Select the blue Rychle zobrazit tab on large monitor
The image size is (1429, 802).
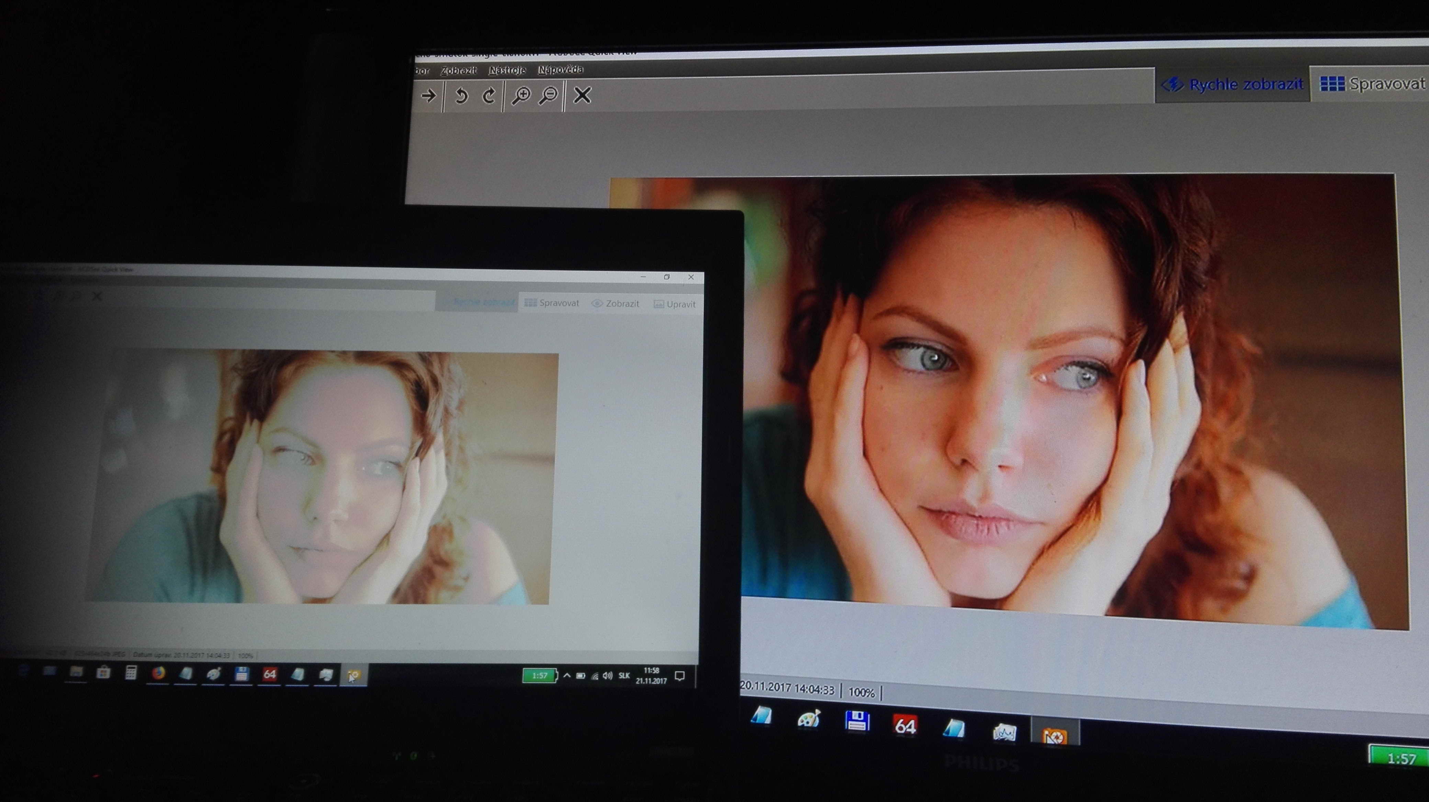click(x=1233, y=84)
